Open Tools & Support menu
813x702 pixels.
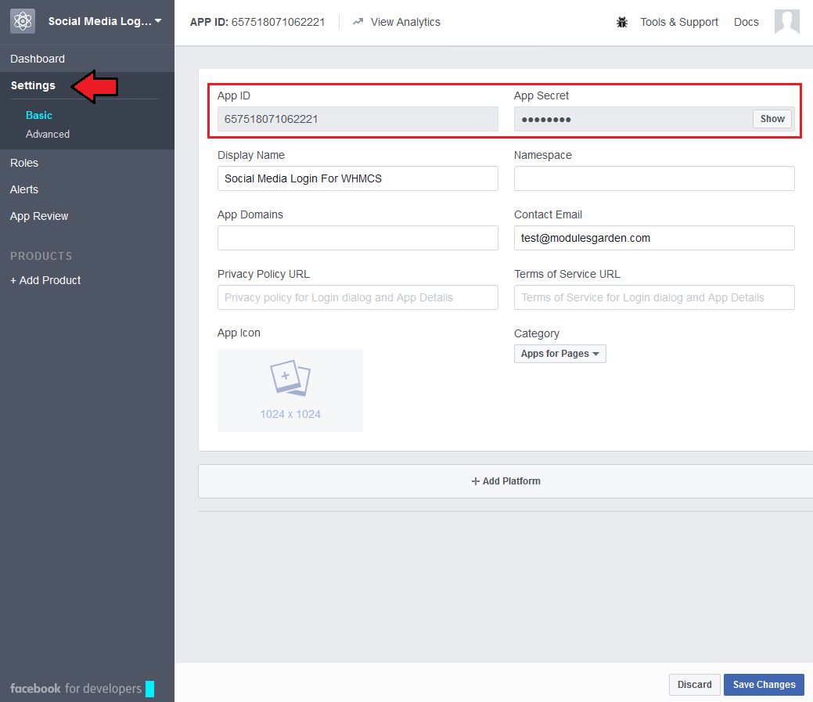[678, 22]
